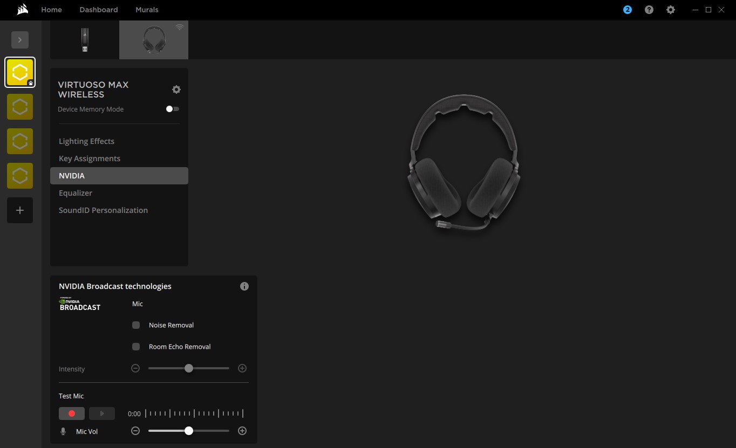
Task: Open the notifications badge showing 2
Action: 628,10
